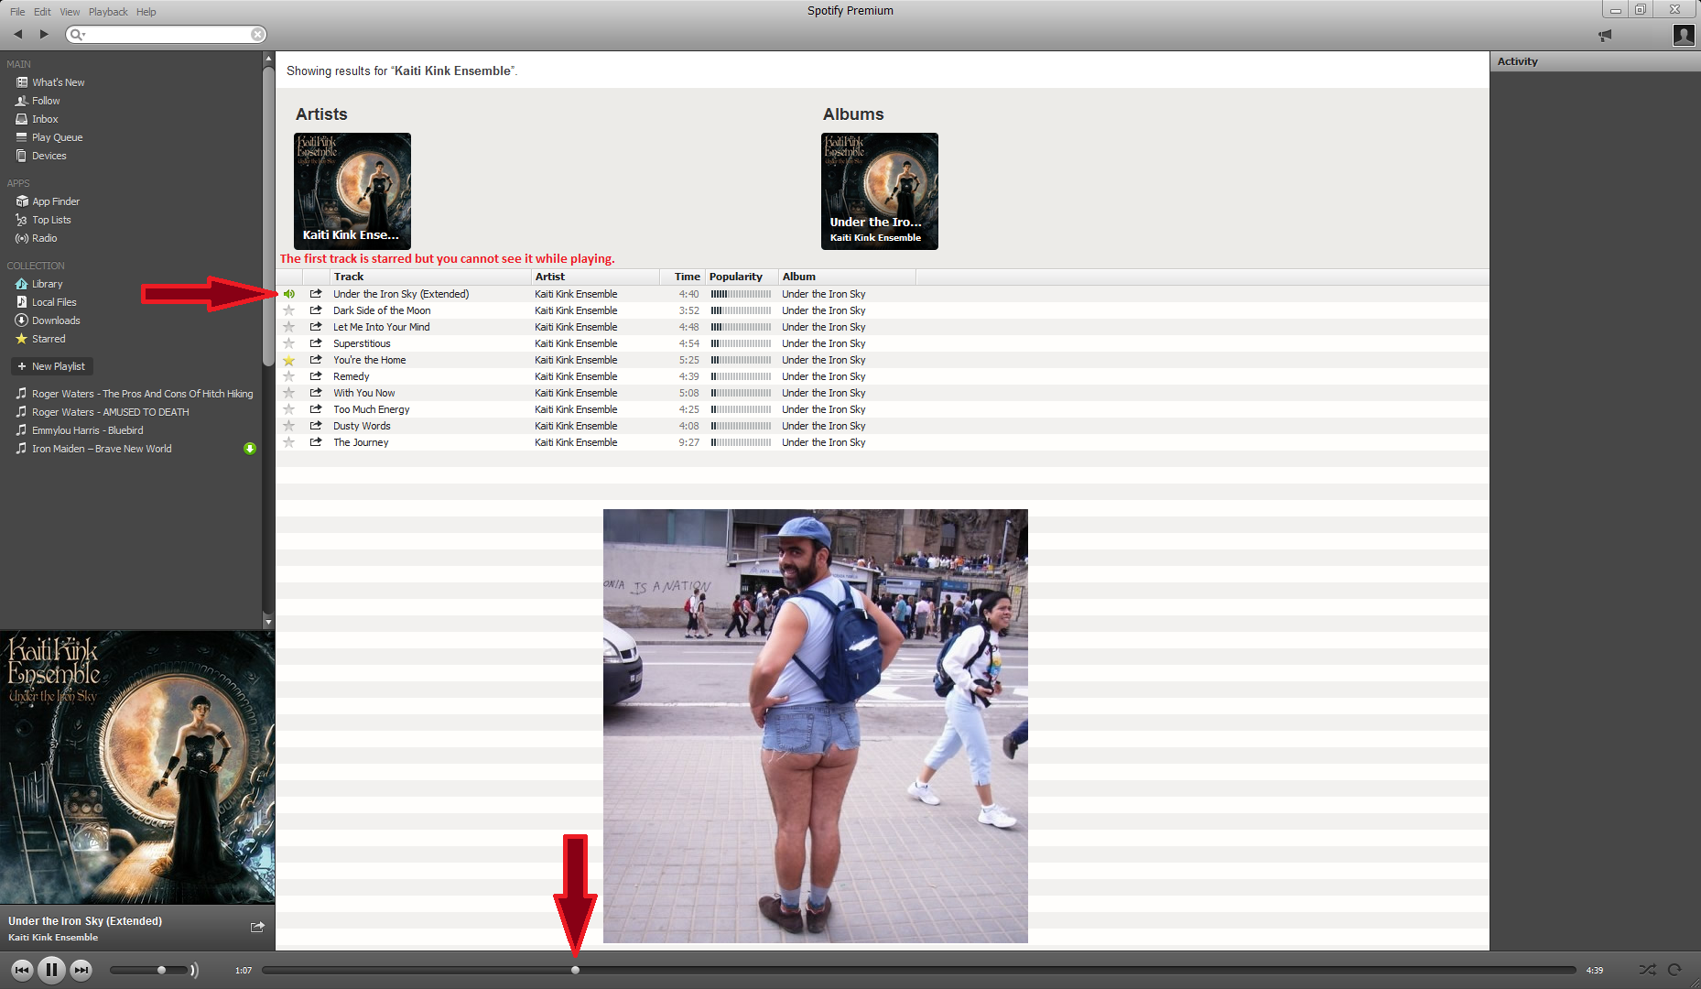The width and height of the screenshot is (1701, 989).
Task: Star the track Superstitious
Action: 289,343
